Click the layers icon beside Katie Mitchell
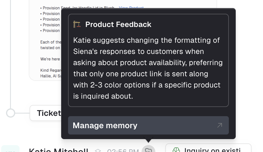 point(98,151)
